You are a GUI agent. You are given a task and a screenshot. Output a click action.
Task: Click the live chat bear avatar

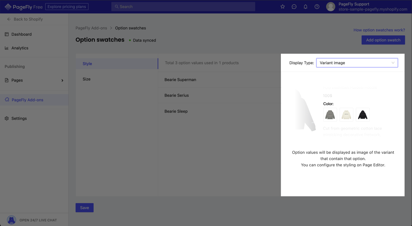click(x=11, y=220)
